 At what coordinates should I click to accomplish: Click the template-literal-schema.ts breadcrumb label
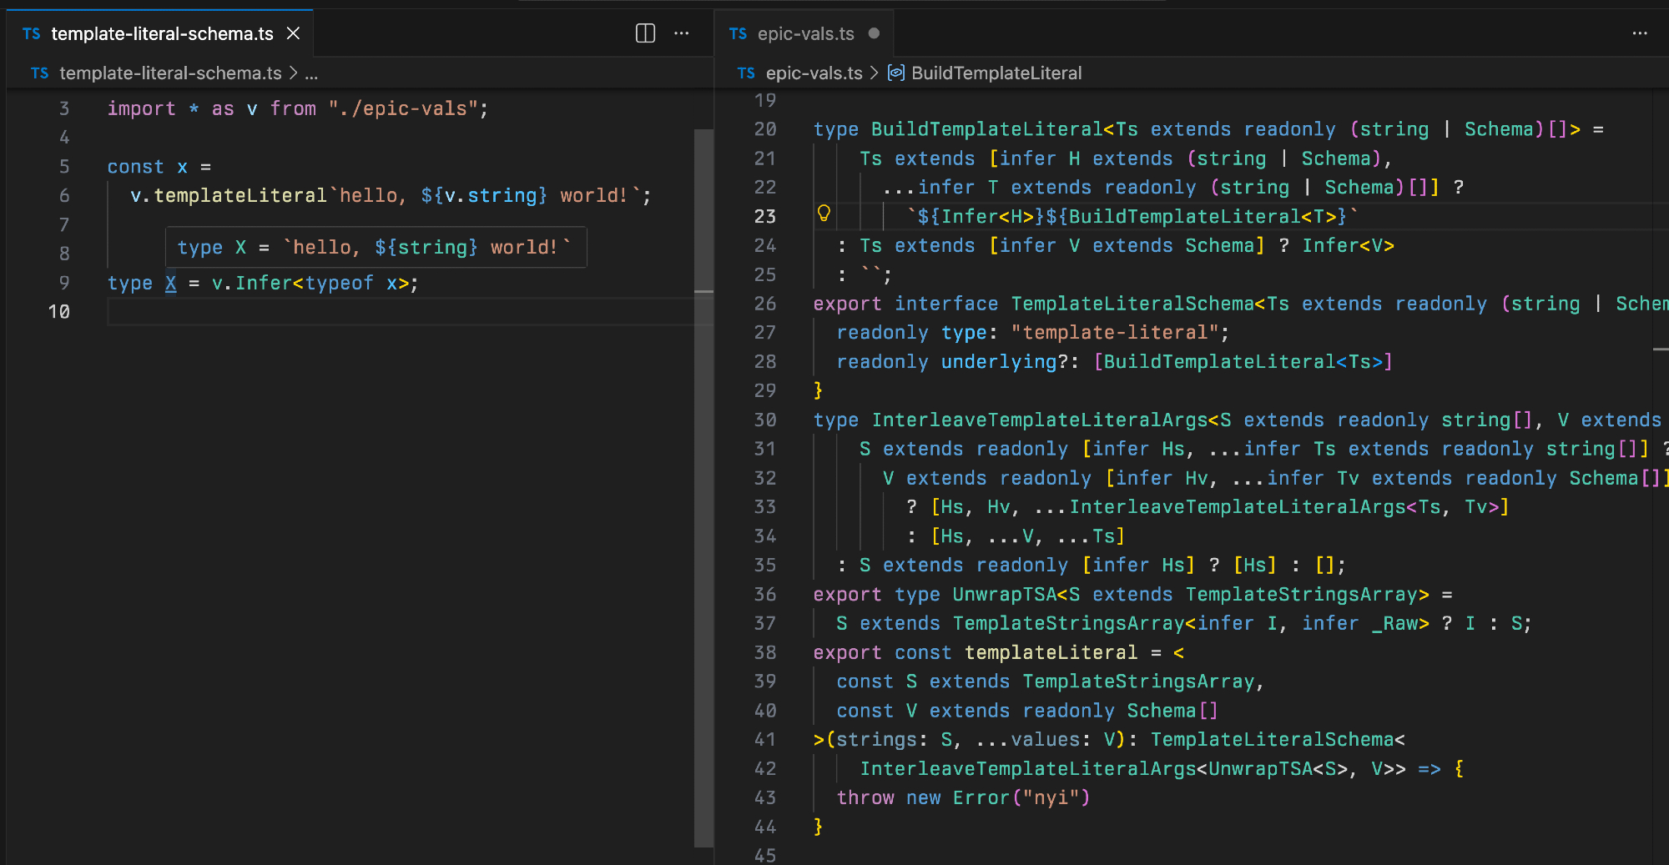point(170,73)
